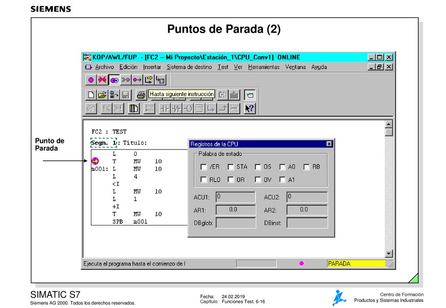Click the FC2 : TEST block title

[x=109, y=132]
